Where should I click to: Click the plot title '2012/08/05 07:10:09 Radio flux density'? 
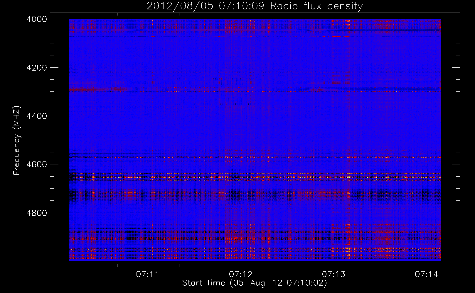(x=255, y=6)
